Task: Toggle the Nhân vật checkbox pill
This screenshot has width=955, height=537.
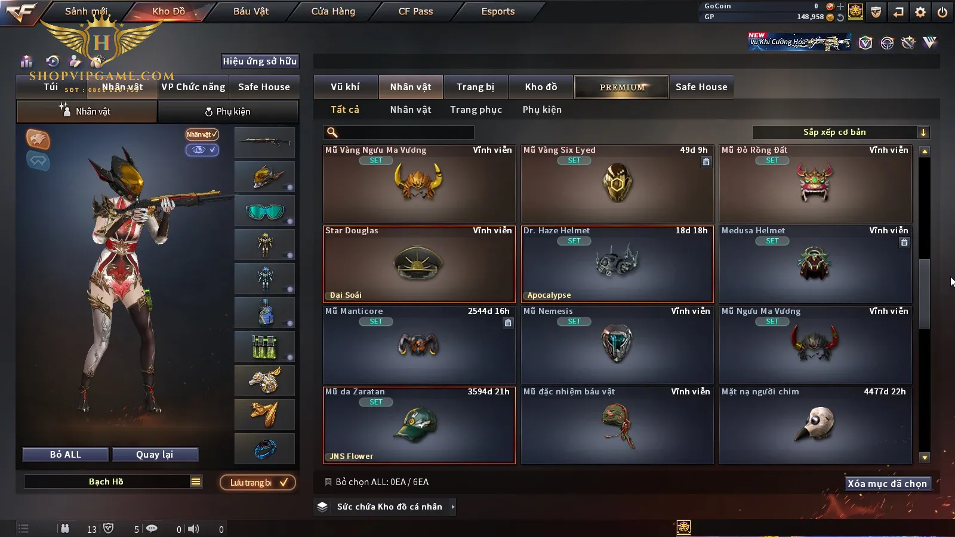Action: pyautogui.click(x=202, y=134)
